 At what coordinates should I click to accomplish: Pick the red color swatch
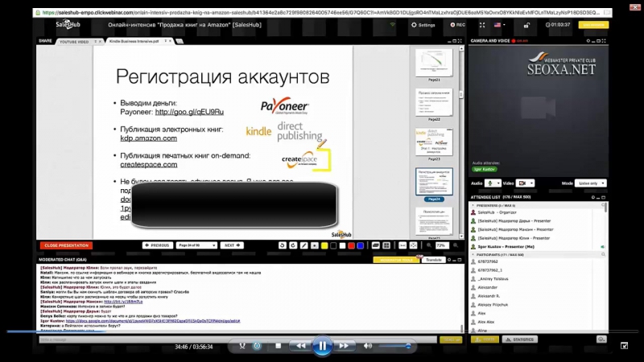coord(352,245)
